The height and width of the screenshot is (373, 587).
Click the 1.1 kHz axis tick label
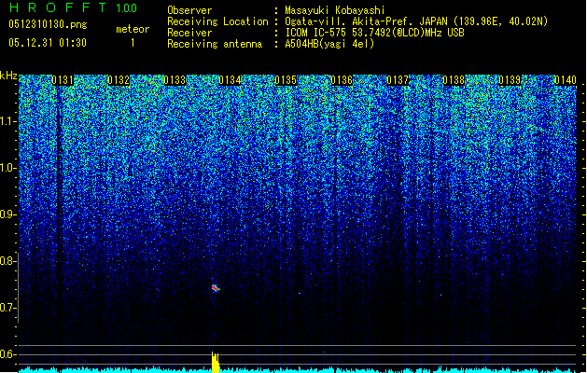point(7,121)
